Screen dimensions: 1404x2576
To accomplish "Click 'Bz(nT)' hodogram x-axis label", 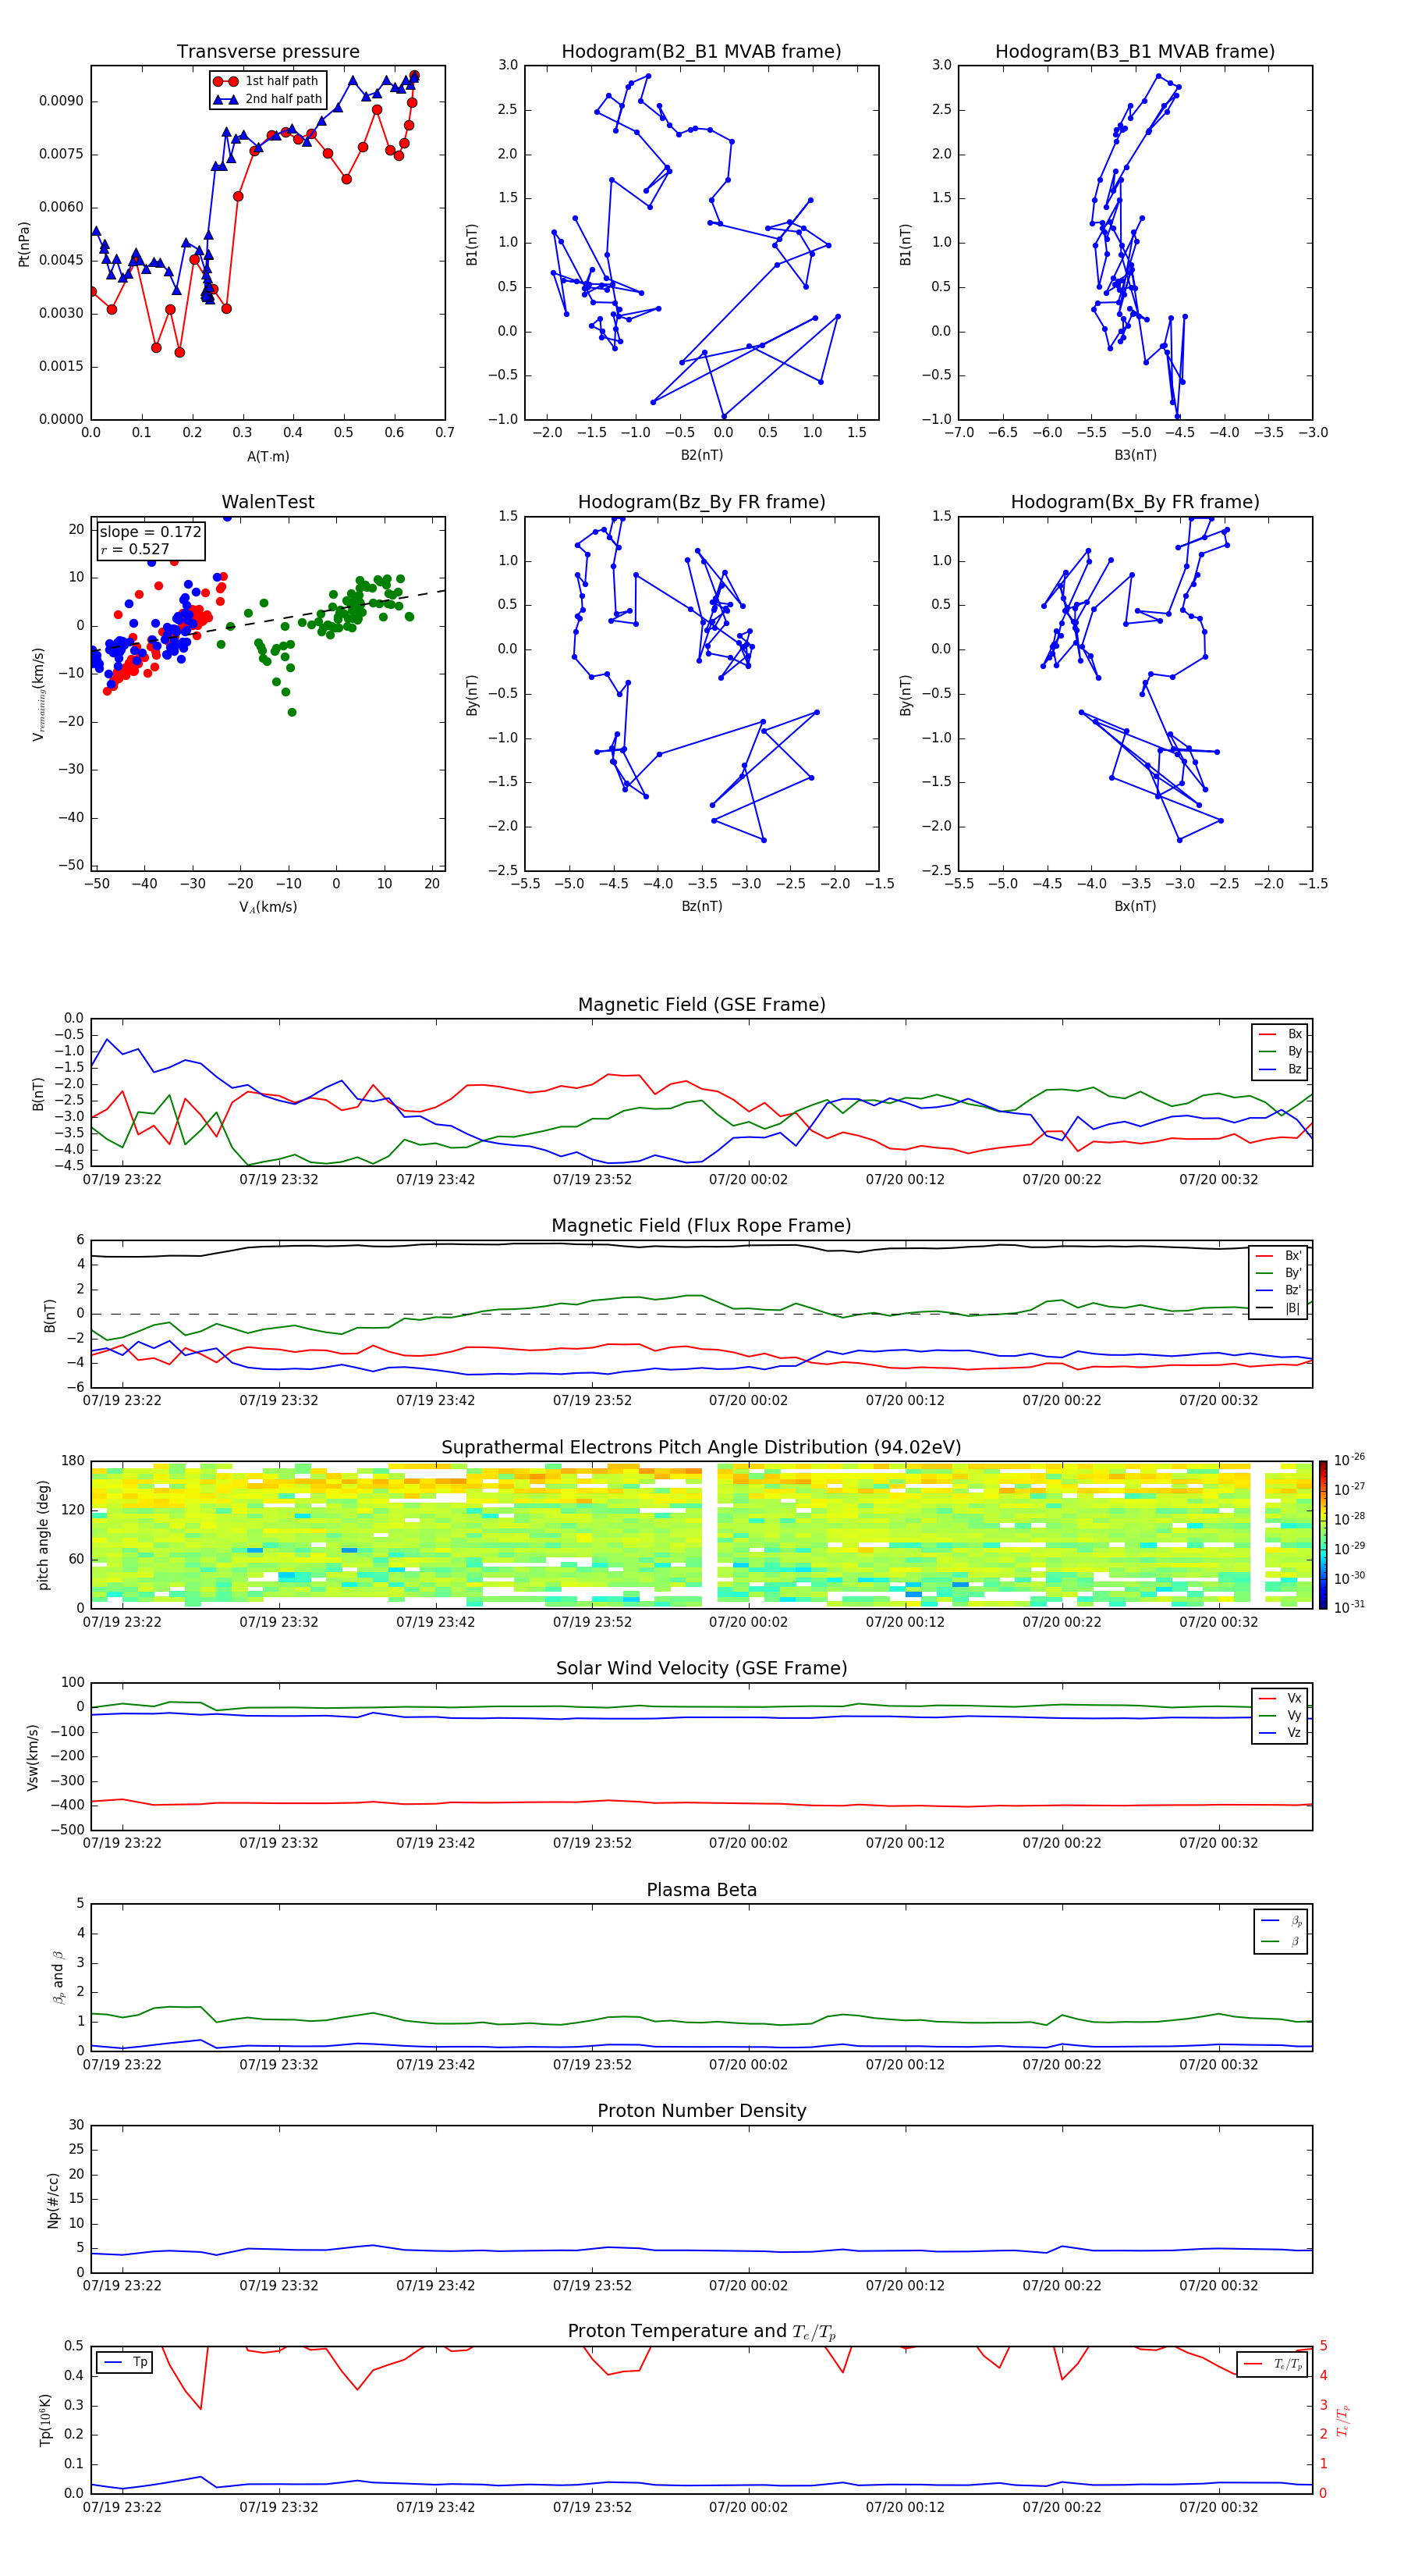I will (701, 906).
